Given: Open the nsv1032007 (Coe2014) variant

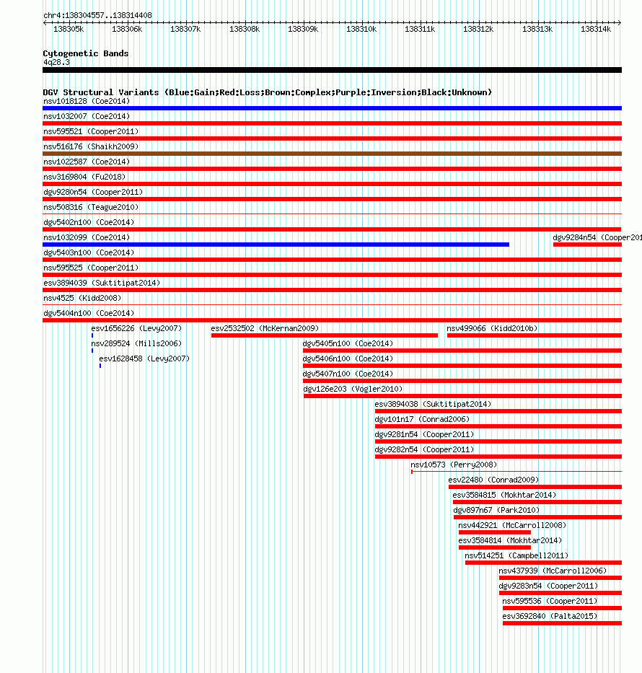Looking at the screenshot, I should 87,116.
